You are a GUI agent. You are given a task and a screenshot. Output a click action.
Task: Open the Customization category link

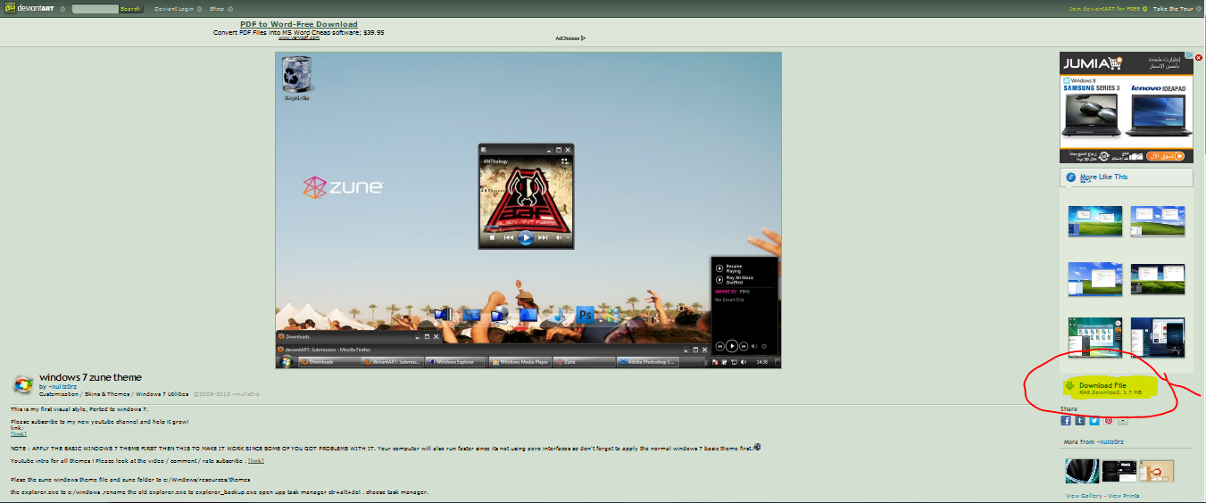(58, 394)
